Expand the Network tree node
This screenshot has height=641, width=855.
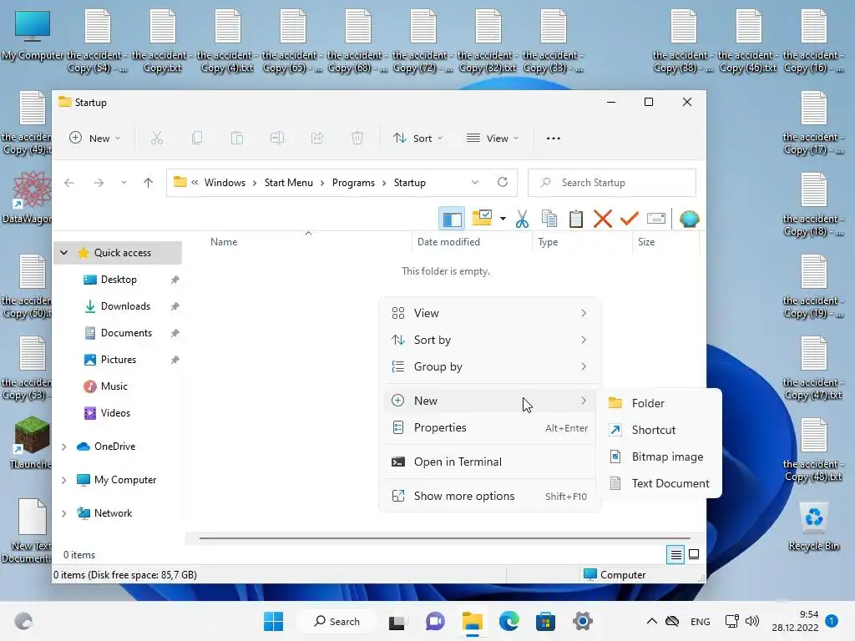tap(63, 513)
